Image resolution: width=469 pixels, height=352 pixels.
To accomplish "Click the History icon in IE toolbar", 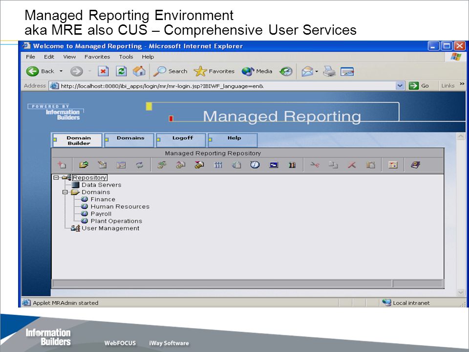I will (x=286, y=71).
